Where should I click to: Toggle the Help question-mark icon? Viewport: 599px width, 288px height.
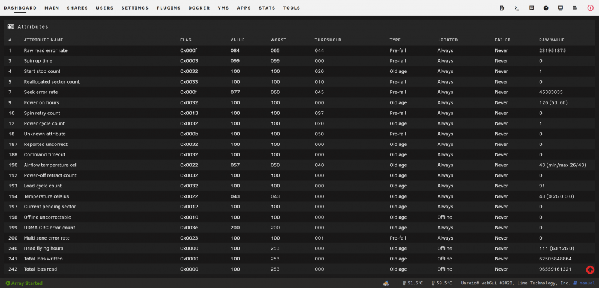[x=546, y=8]
